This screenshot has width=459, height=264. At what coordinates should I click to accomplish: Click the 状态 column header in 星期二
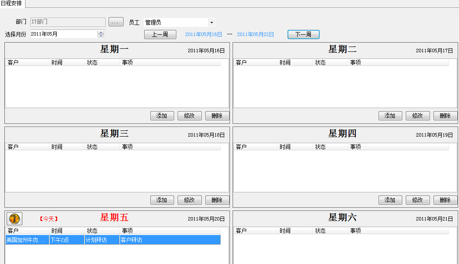click(330, 62)
